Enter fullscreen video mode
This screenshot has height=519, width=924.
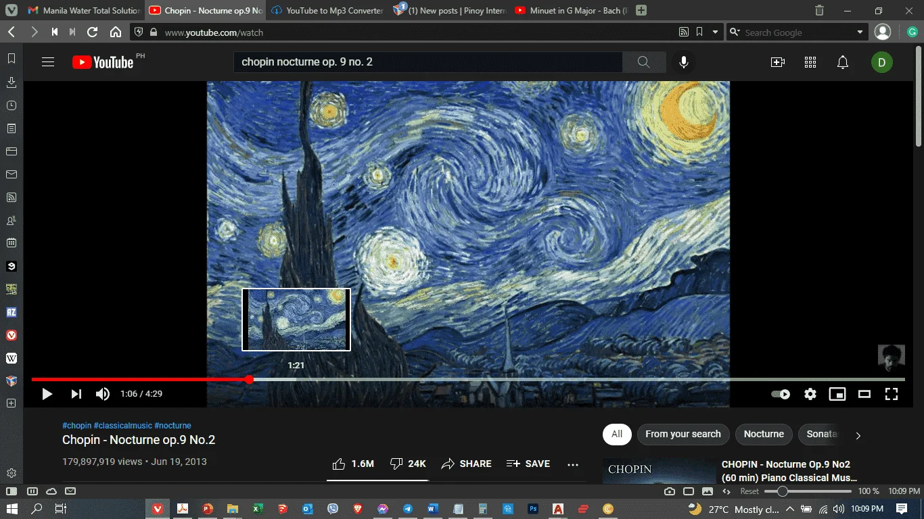[x=892, y=394]
